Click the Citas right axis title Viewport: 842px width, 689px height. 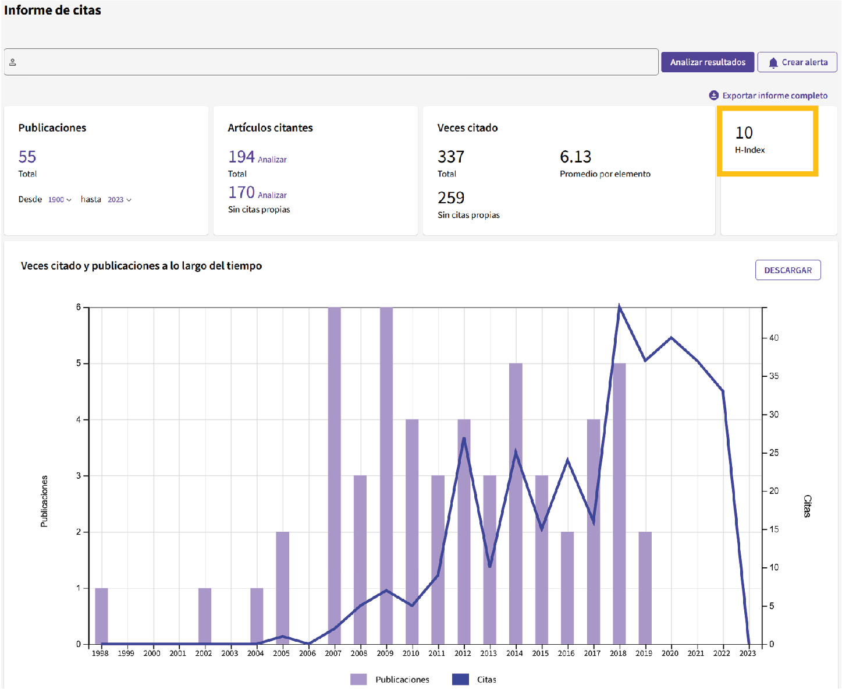click(808, 506)
